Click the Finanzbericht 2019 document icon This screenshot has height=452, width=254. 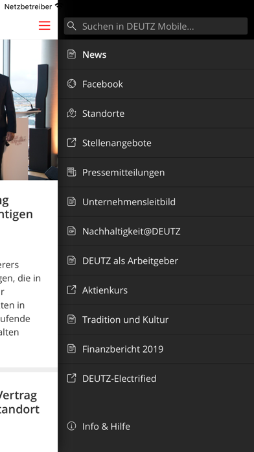[71, 349]
